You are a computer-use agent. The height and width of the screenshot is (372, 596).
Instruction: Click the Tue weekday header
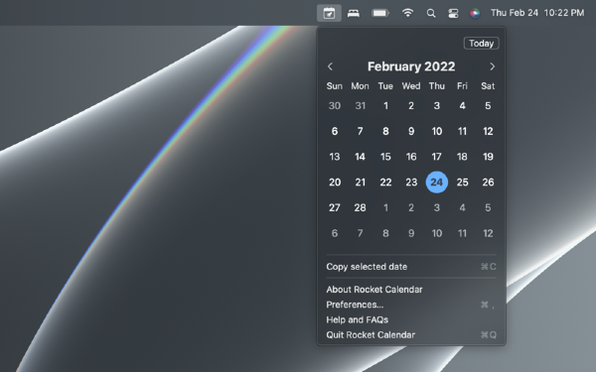click(385, 86)
